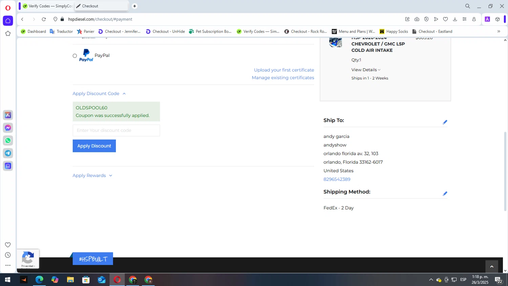
Task: Show more bookmarks with double chevron
Action: [x=499, y=32]
